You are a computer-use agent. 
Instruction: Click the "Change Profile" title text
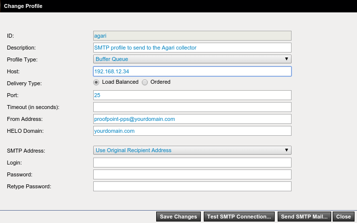pos(23,6)
